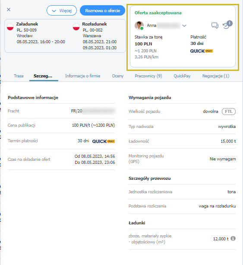This screenshot has height=265, width=243.
Task: Open negotiation history icon with badge 1
Action: coord(227,25)
